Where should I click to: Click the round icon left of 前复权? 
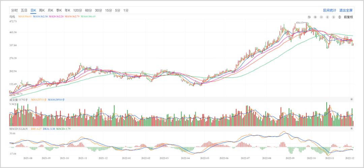340,17
